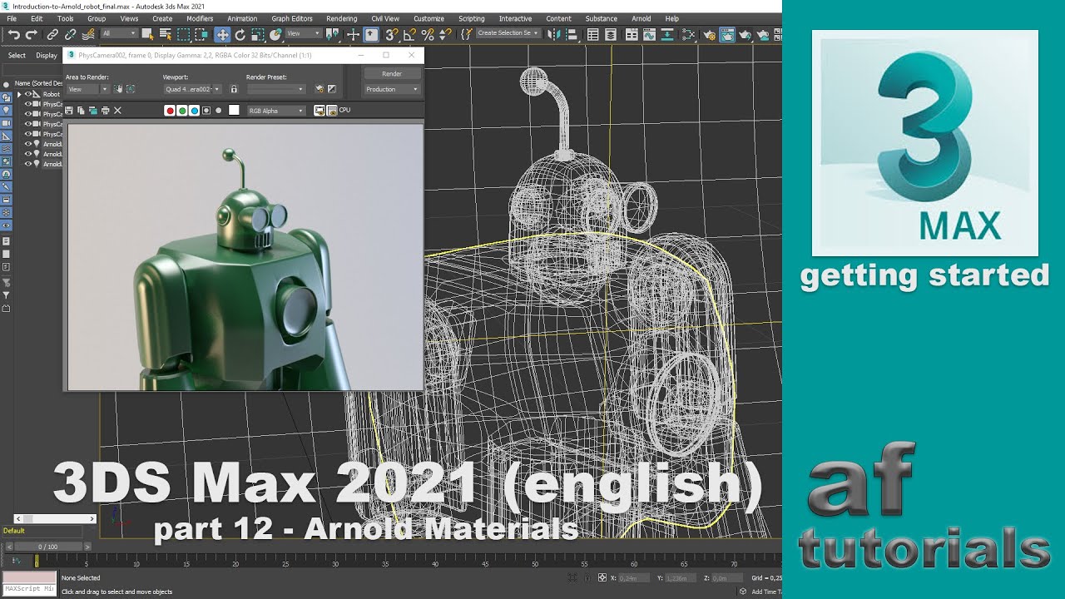Open the View reference coordinate dropdown
The height and width of the screenshot is (599, 1065).
pyautogui.click(x=304, y=34)
